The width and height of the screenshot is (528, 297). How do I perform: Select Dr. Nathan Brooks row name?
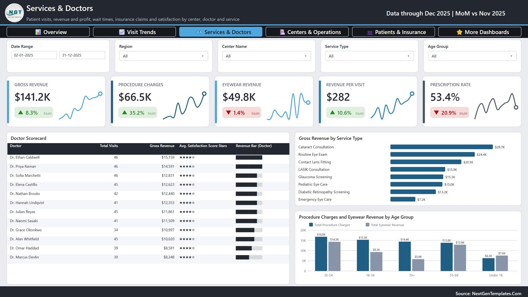coord(25,194)
